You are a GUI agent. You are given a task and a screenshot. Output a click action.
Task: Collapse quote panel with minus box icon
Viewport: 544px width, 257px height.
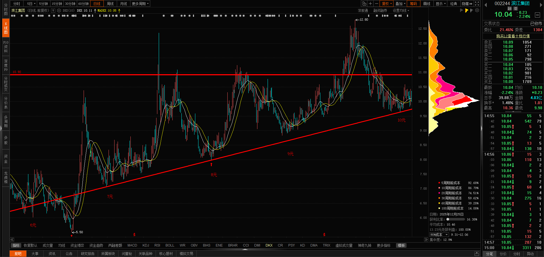[537, 15]
